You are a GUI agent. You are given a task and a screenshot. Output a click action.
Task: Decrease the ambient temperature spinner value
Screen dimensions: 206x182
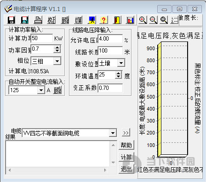[119, 76]
